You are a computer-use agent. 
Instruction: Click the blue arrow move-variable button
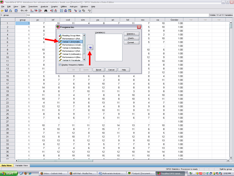pos(90,47)
